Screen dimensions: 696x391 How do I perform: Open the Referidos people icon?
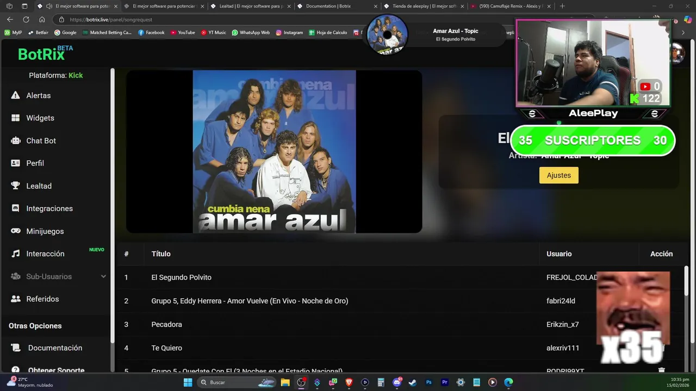pyautogui.click(x=16, y=299)
